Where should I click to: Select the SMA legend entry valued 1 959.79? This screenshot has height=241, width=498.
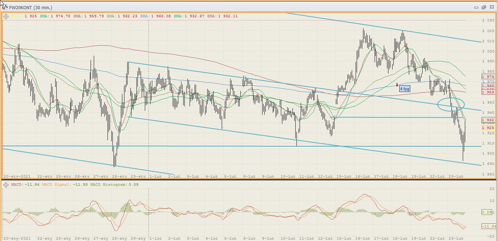88,16
